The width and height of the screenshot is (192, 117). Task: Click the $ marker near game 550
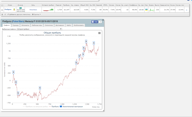tap(40, 88)
